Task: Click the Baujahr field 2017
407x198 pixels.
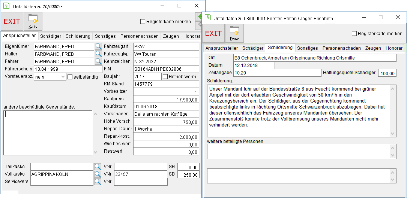Action: pyautogui.click(x=147, y=77)
